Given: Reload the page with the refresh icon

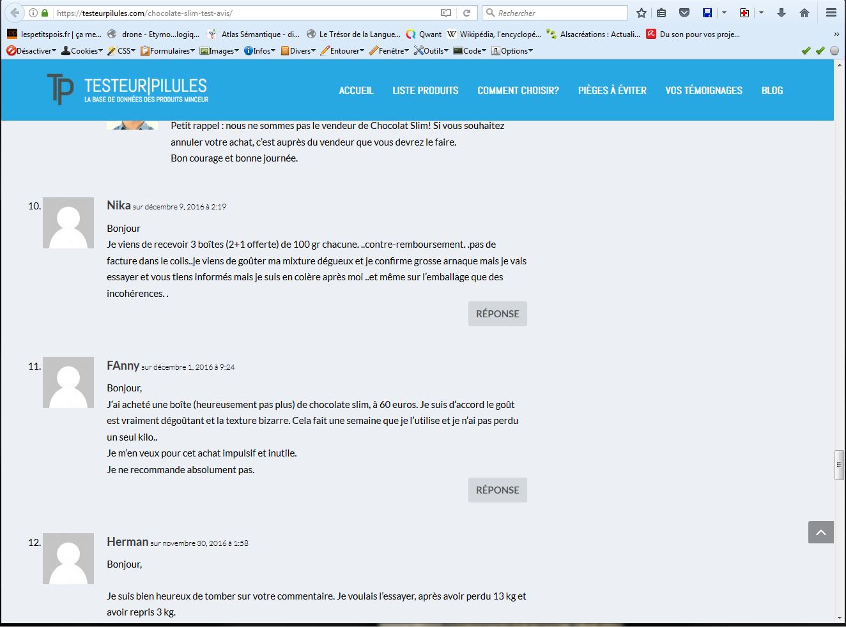Looking at the screenshot, I should tap(467, 13).
